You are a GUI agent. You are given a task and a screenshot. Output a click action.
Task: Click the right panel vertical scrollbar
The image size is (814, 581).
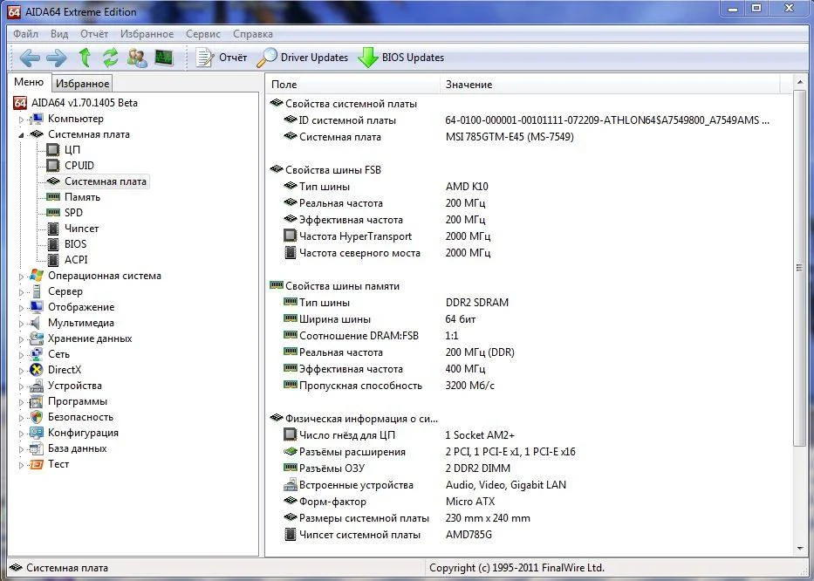click(x=800, y=267)
